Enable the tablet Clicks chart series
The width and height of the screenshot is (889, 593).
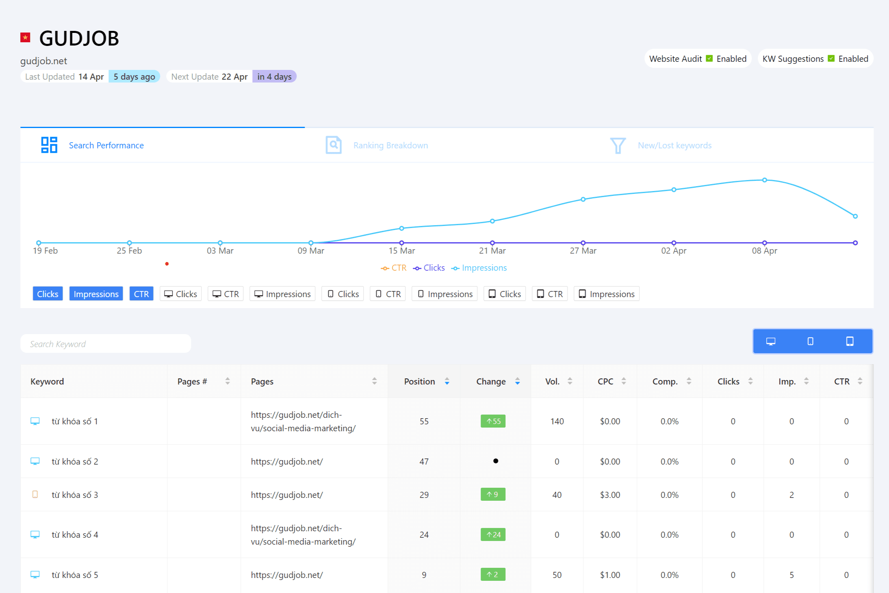pos(505,294)
